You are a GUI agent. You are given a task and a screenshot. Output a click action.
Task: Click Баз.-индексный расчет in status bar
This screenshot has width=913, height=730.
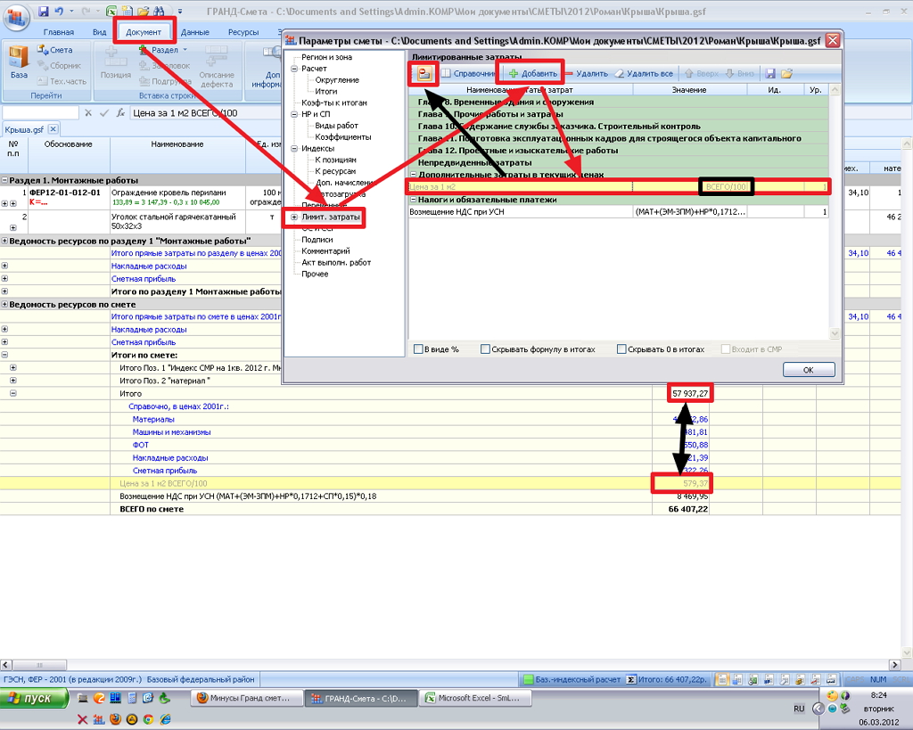click(573, 679)
